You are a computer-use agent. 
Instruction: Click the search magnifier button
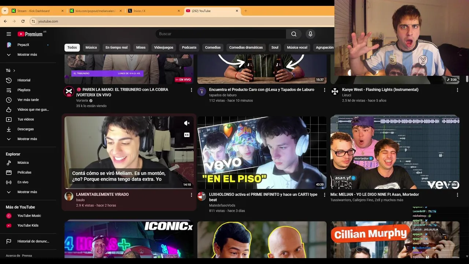(x=294, y=34)
